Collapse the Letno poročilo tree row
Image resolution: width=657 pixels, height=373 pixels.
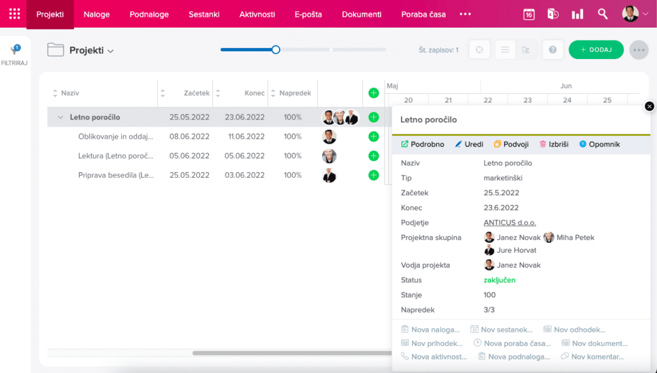(60, 117)
